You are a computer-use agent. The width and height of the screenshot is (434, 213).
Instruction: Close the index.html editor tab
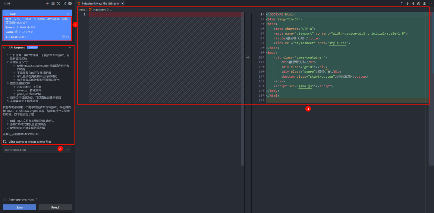point(122,4)
